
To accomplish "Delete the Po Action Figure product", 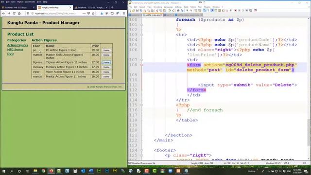I will tap(106, 51).
